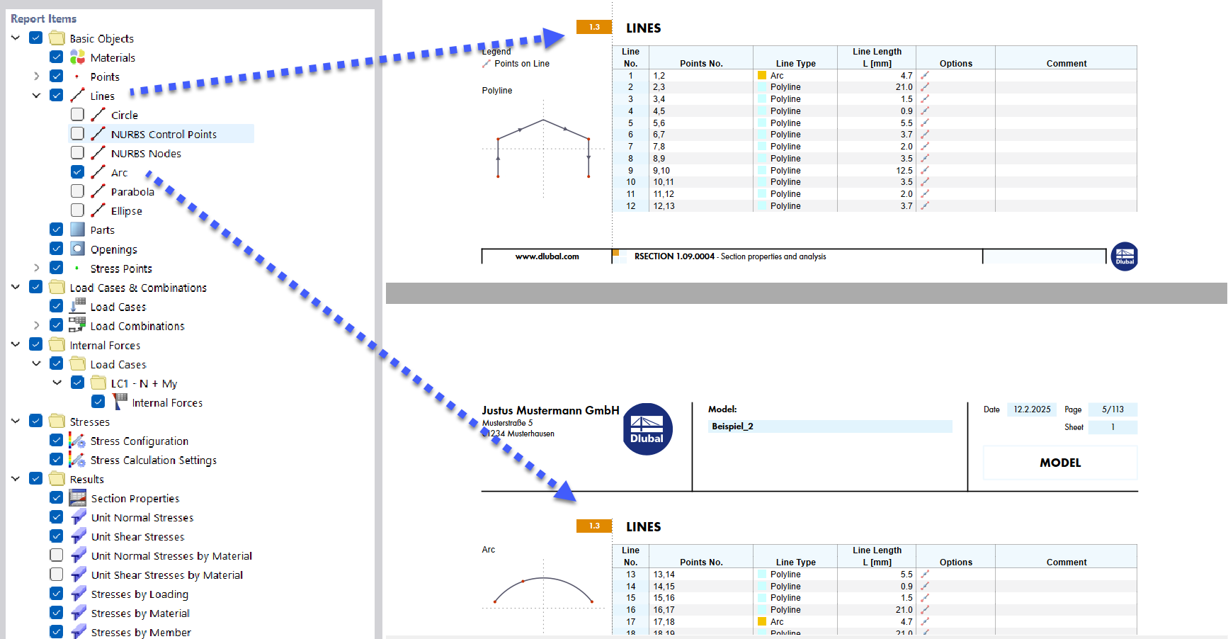Click the Lines icon in the sidebar
This screenshot has height=639, width=1228.
[x=78, y=96]
